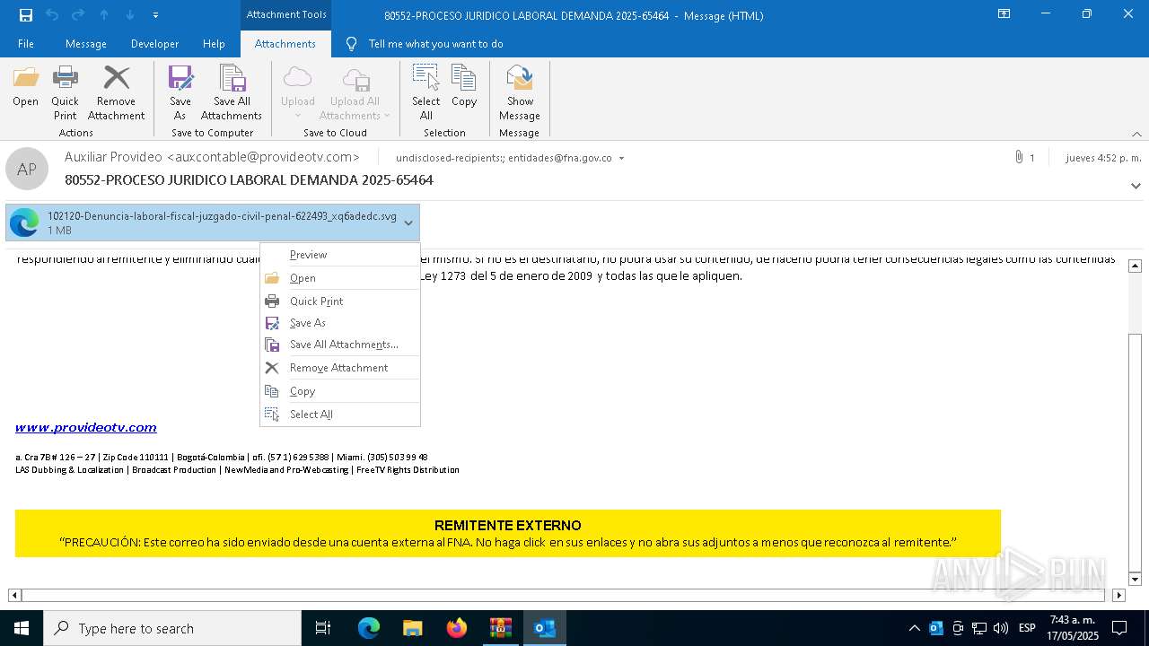The height and width of the screenshot is (646, 1149).
Task: Switch to the Developer tab
Action: click(154, 44)
